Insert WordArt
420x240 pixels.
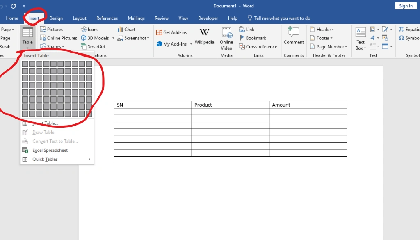[x=372, y=38]
